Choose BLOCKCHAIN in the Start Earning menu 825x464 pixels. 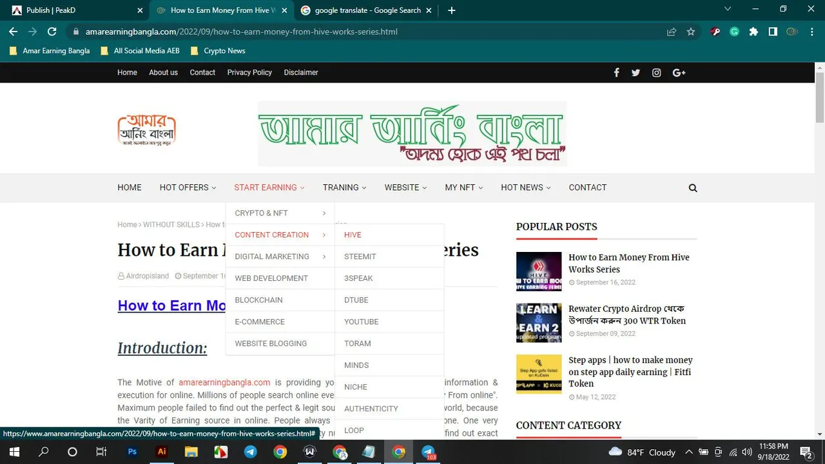[280, 300]
